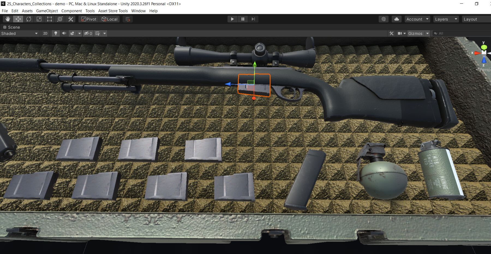Open custom editor tools
This screenshot has height=254, width=491.
tap(71, 19)
